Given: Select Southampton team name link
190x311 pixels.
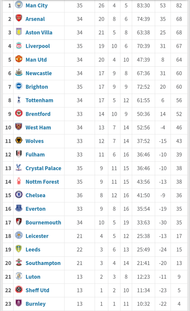Looking at the screenshot, I should 43,263.
